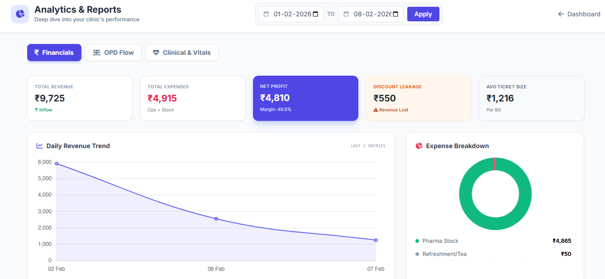This screenshot has height=279, width=605.
Task: Click the people icon on OPD Flow tab
Action: tap(96, 52)
